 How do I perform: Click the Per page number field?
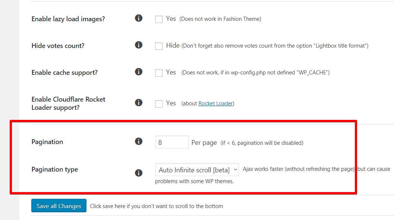tap(172, 142)
